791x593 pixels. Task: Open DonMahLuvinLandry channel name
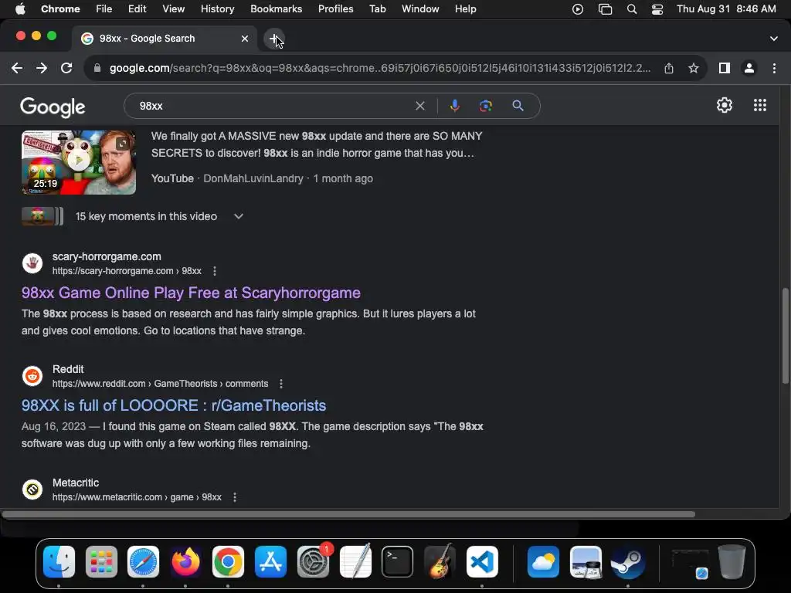(253, 178)
